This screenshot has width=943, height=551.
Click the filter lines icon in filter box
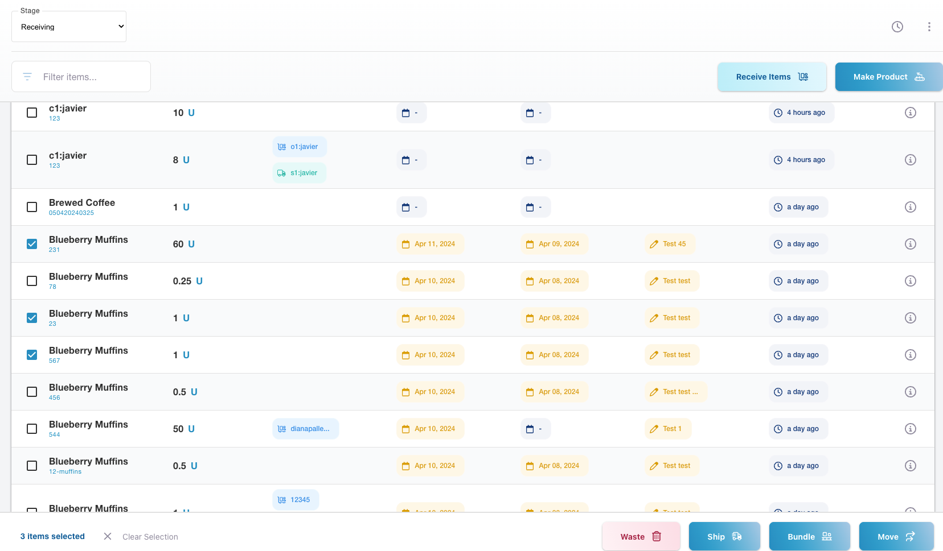[x=27, y=77]
